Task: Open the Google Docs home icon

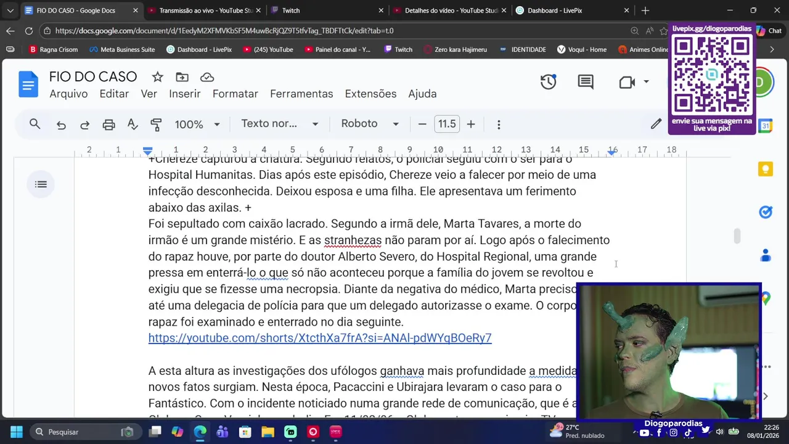Action: click(28, 84)
